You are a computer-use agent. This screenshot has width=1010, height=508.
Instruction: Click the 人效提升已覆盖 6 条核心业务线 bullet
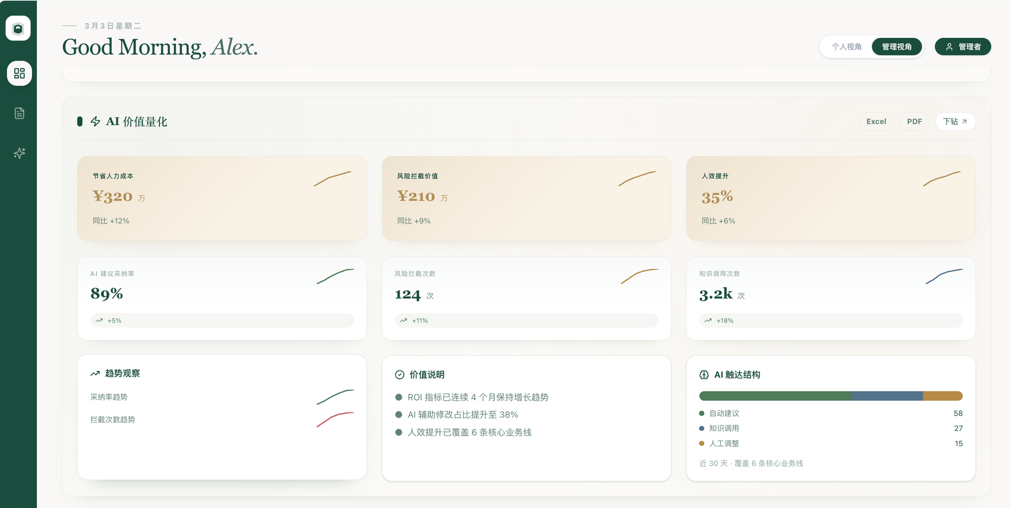(x=463, y=432)
